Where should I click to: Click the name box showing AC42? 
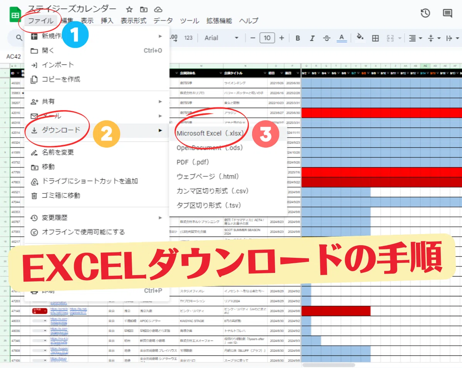click(13, 57)
